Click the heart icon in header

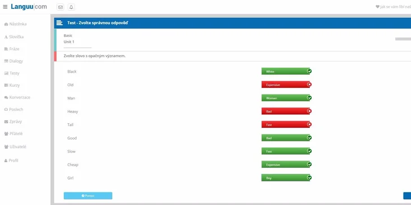378,7
